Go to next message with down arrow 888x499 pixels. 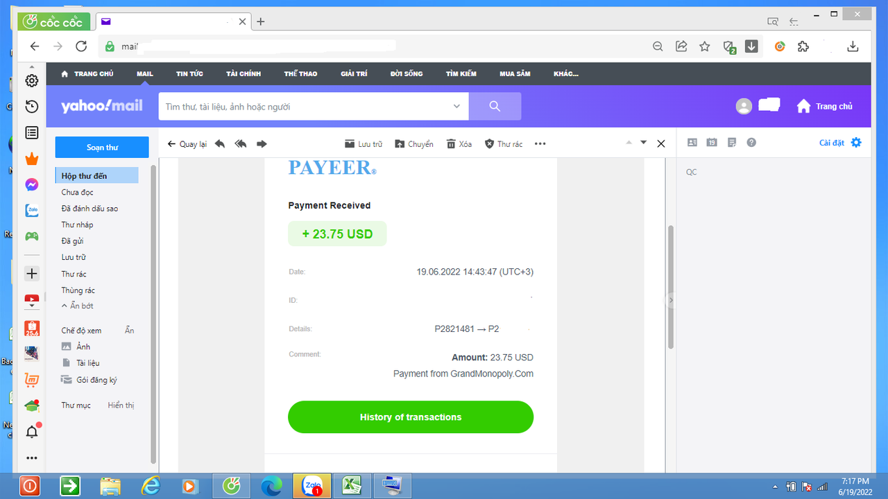(643, 142)
